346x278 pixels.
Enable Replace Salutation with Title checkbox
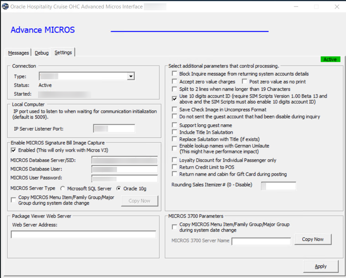(x=174, y=139)
